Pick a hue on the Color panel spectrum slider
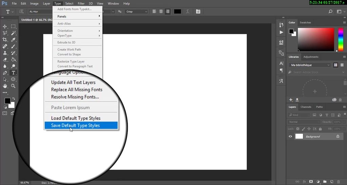This screenshot has height=185, width=347. [341, 40]
